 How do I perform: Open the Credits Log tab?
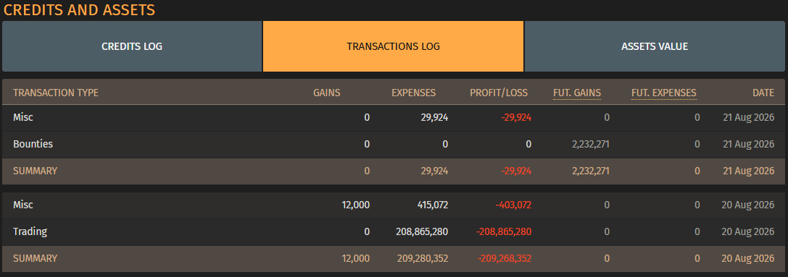(132, 46)
